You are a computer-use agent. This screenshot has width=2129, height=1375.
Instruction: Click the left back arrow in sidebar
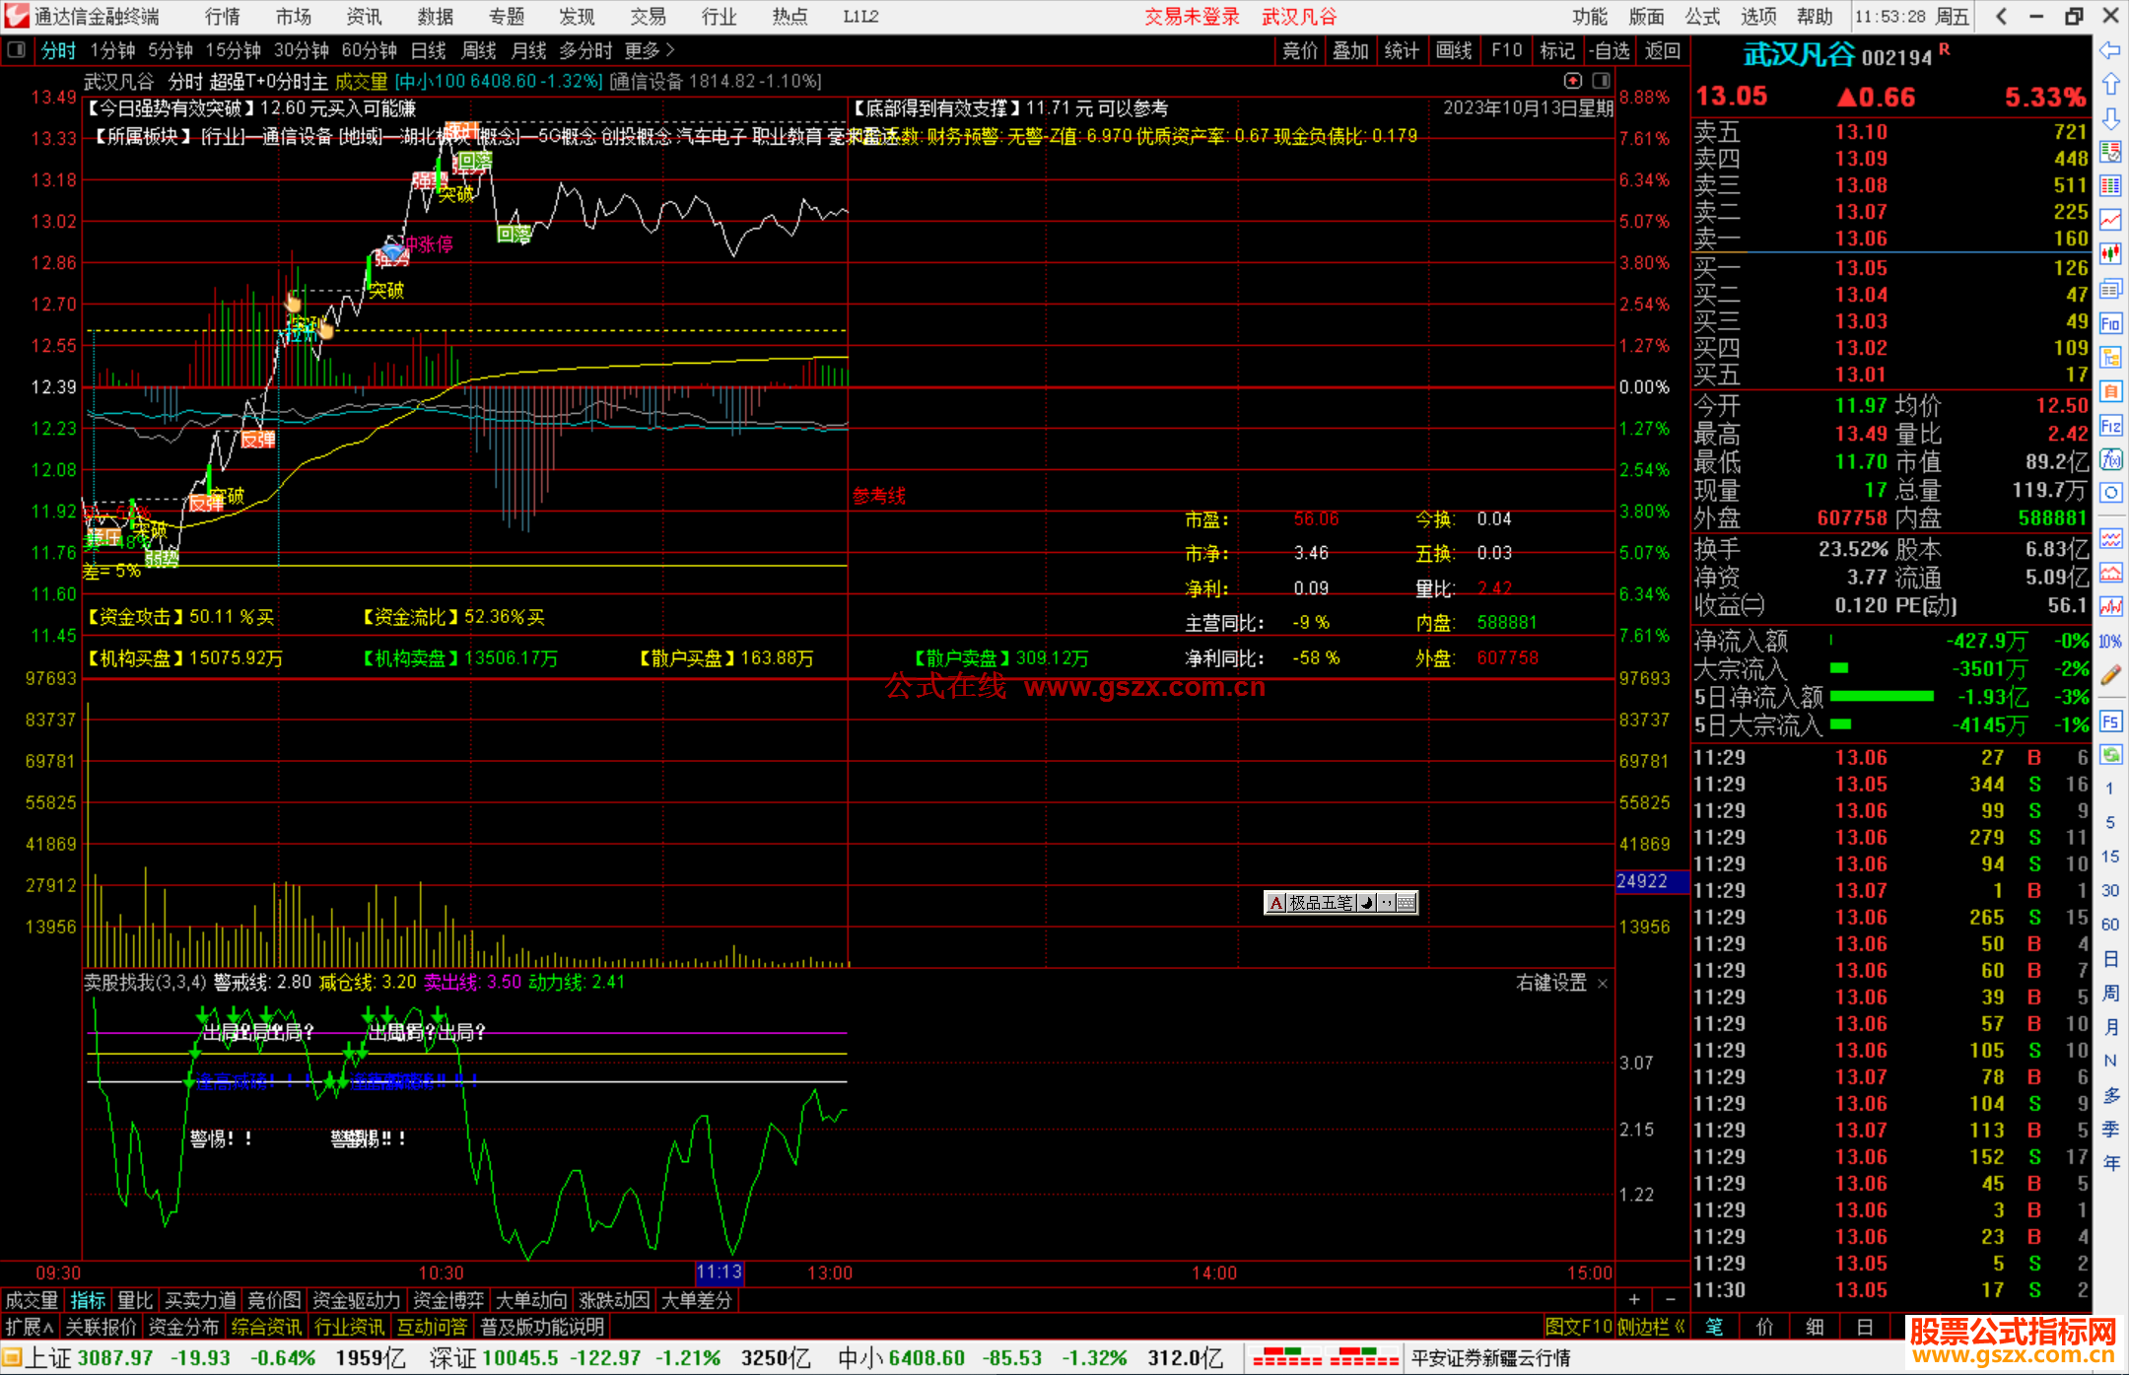click(x=2110, y=49)
